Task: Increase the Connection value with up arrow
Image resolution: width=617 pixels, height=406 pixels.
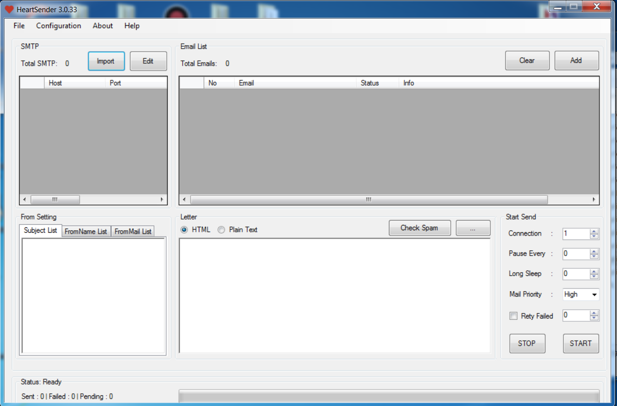Action: (594, 231)
